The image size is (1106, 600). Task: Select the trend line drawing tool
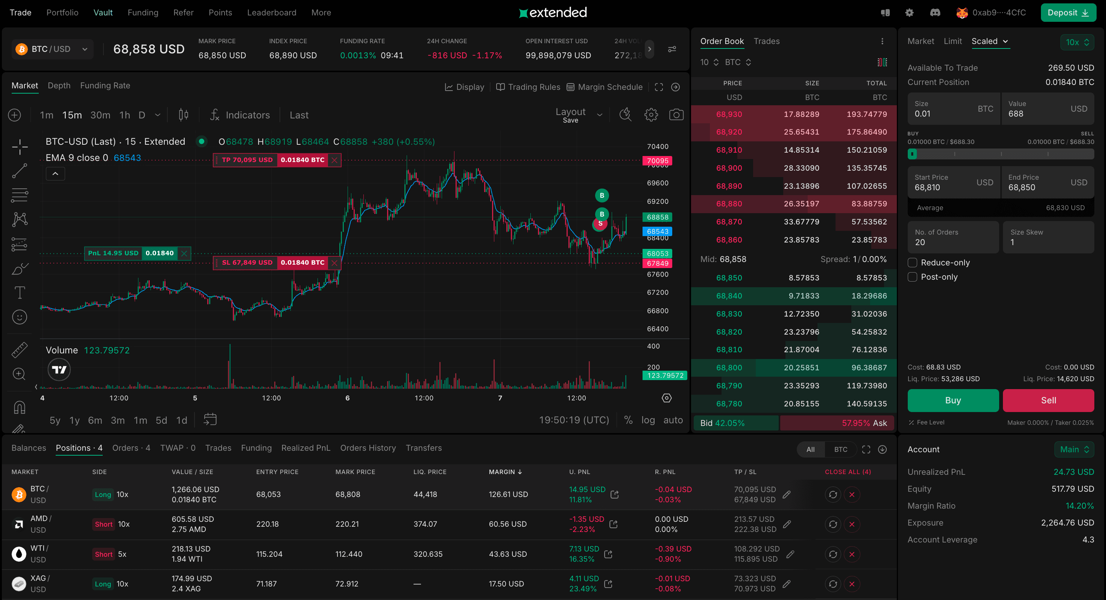(x=19, y=170)
